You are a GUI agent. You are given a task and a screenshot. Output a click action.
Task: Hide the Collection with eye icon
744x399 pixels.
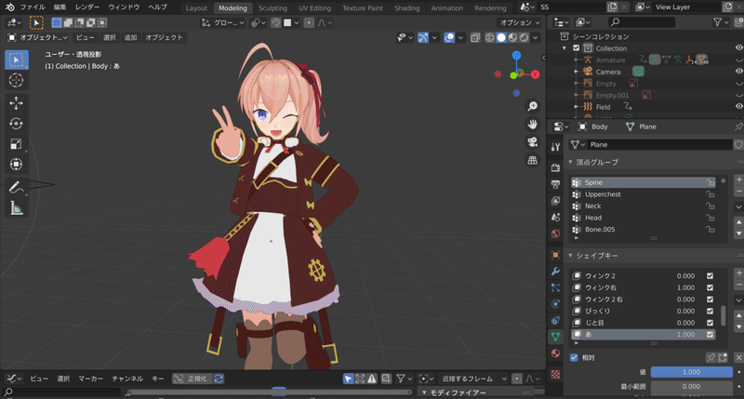(x=738, y=48)
